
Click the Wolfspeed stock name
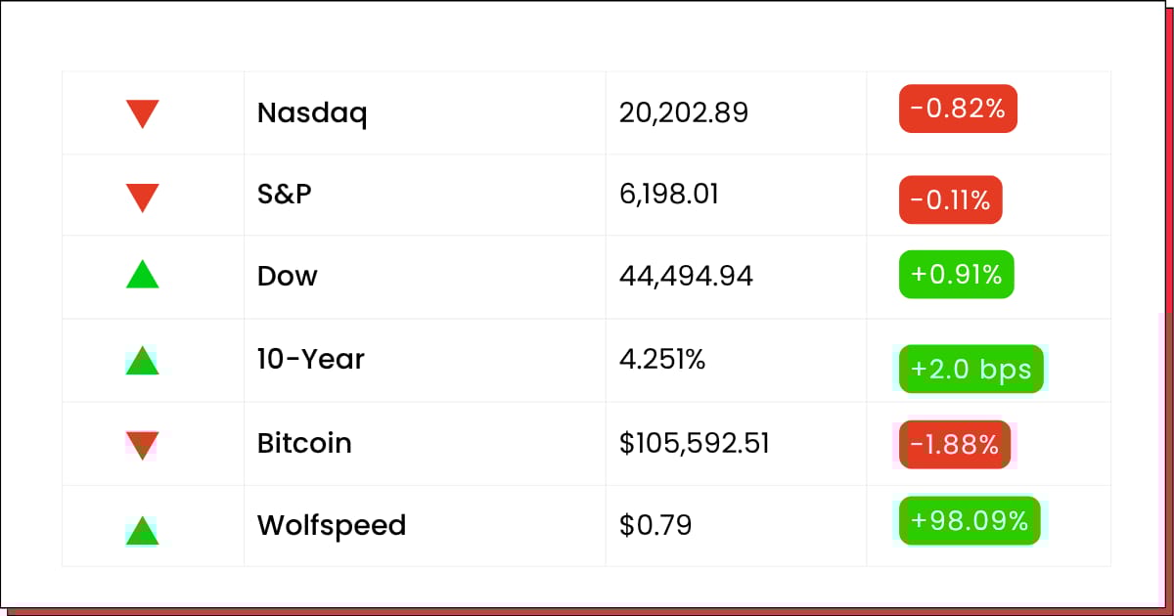(332, 526)
